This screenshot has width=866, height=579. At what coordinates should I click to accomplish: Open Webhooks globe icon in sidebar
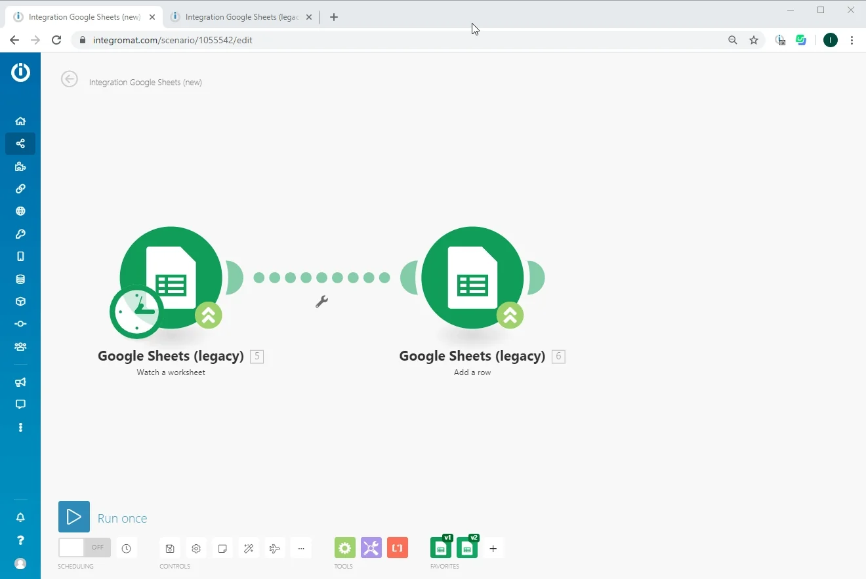pos(20,211)
